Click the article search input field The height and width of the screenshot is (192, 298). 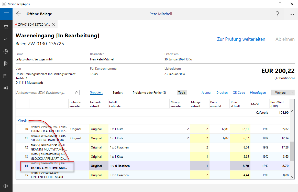[x=45, y=93]
